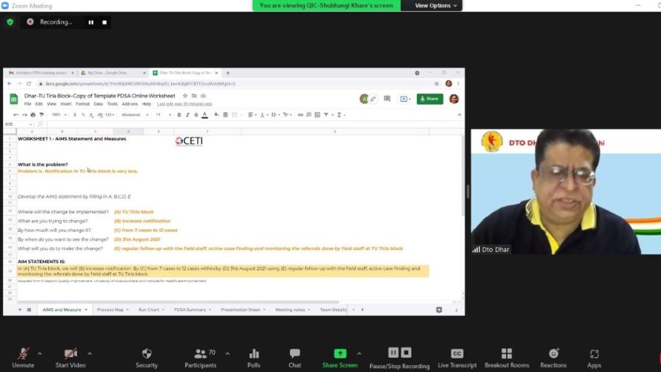This screenshot has width=661, height=372.
Task: Open Reactions menu
Action: [x=553, y=358]
